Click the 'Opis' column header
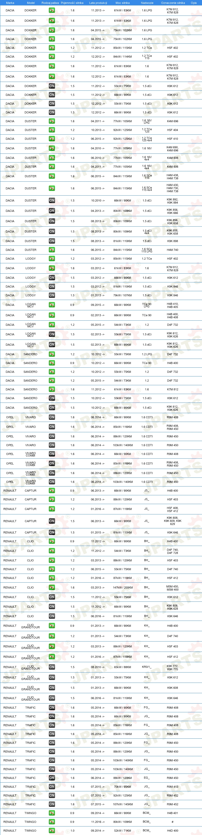 coord(193,3)
